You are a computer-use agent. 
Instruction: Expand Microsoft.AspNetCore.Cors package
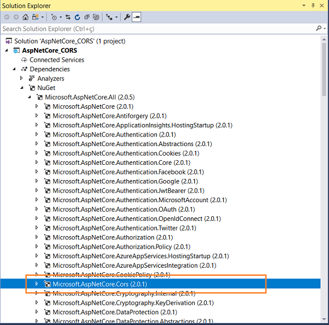pos(37,284)
